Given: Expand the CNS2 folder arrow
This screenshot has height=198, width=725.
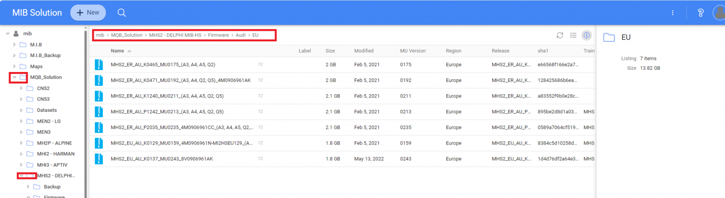Looking at the screenshot, I should (x=21, y=88).
